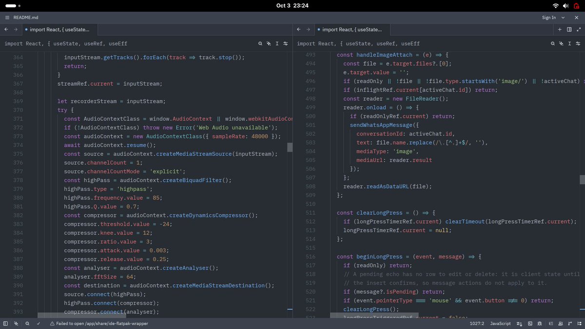Open the selection cursor menu in the left pane

pyautogui.click(x=277, y=43)
